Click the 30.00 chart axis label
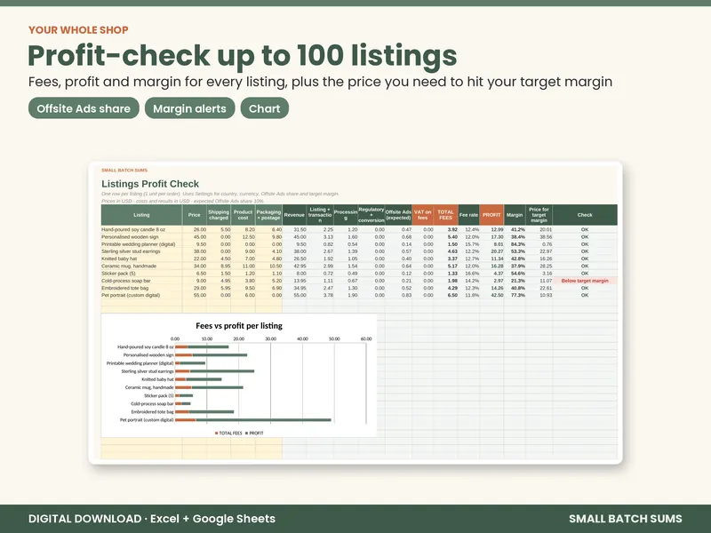Viewport: 711px width, 533px height. click(x=271, y=339)
